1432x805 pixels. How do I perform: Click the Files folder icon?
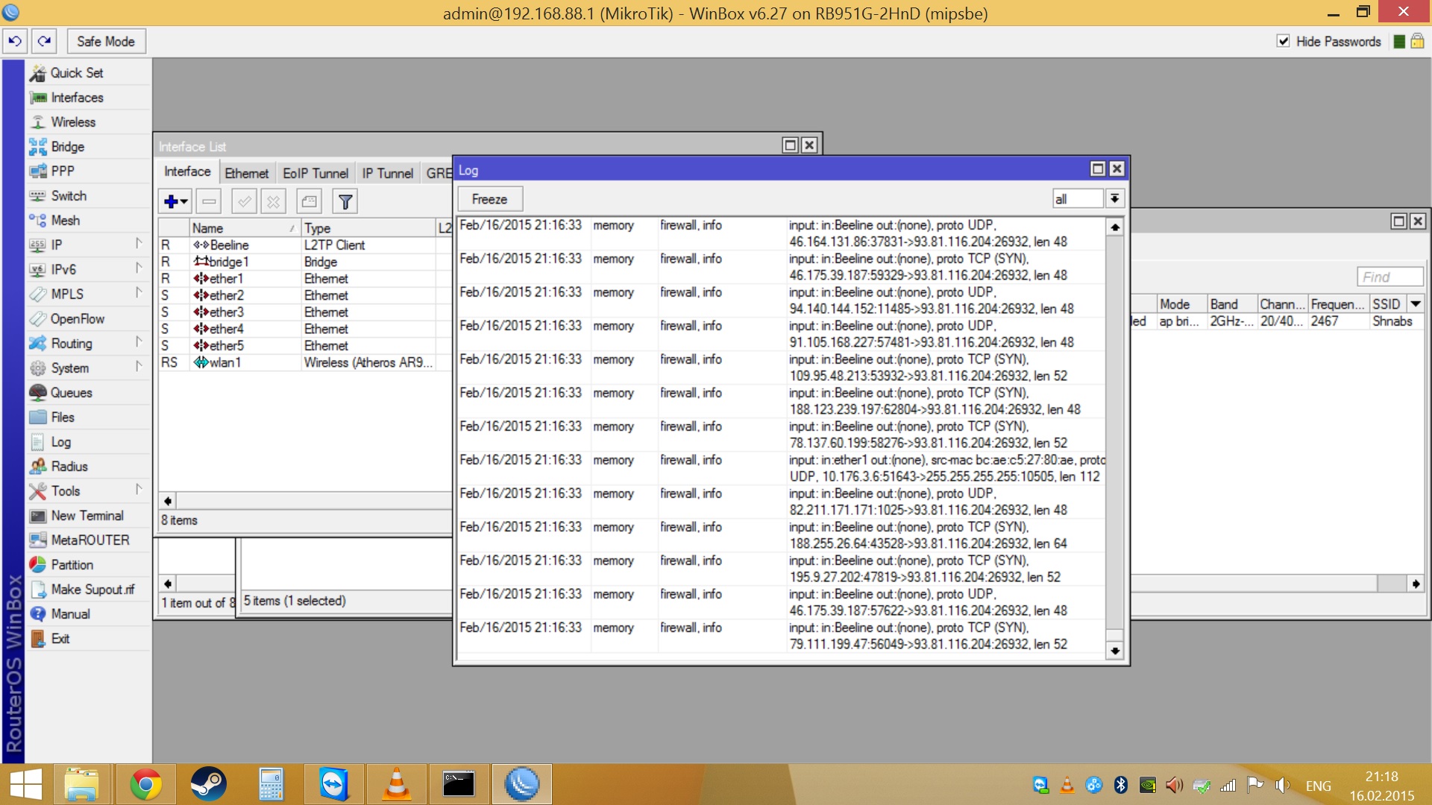(x=38, y=417)
